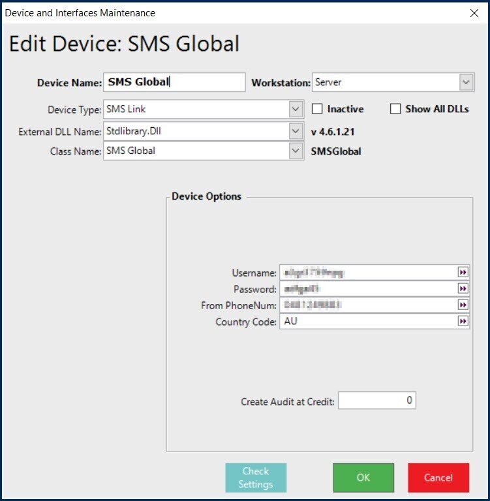
Task: Enable the Show All DLLs checkbox
Action: click(x=395, y=109)
